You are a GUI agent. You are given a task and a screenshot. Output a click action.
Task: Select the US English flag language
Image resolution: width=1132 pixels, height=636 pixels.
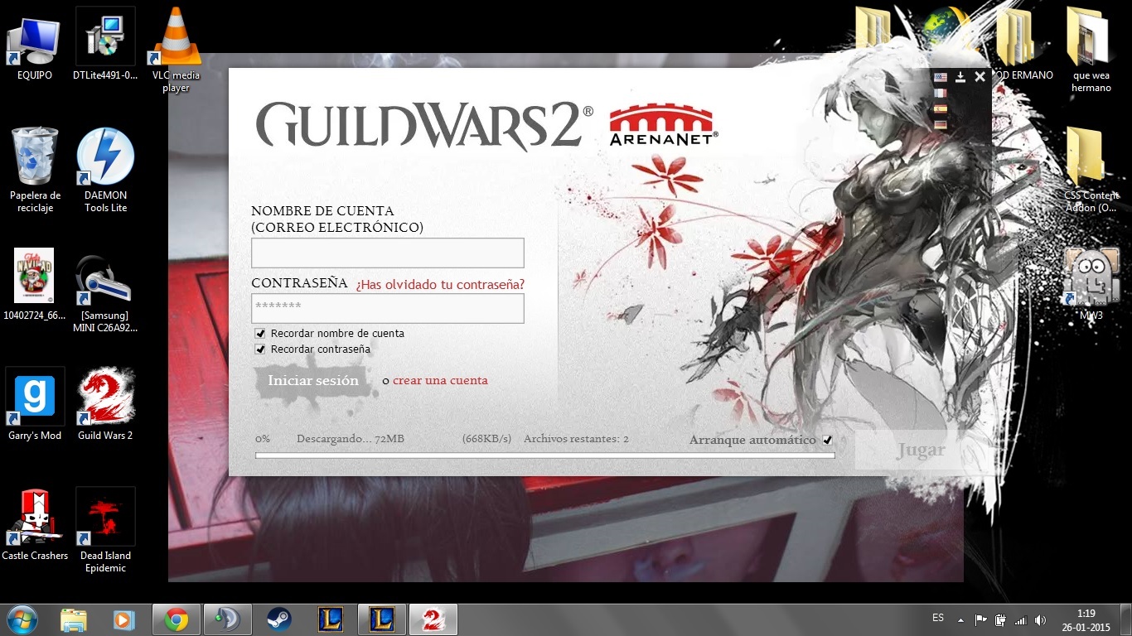(x=941, y=77)
